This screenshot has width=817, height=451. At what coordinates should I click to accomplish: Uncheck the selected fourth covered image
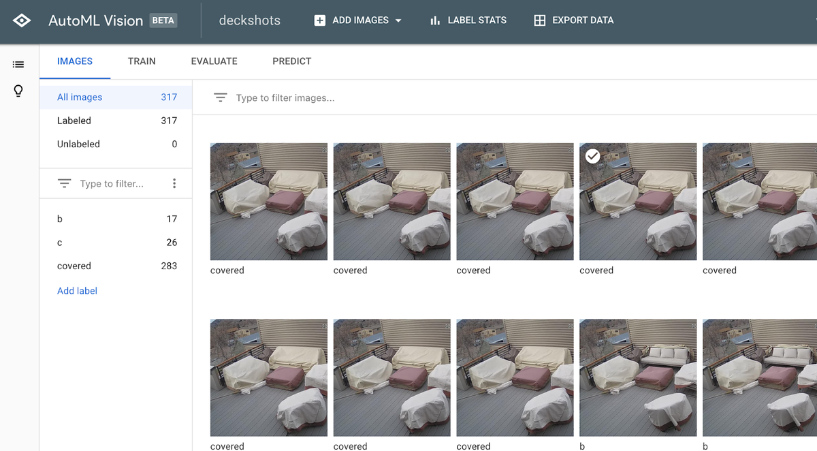(x=593, y=157)
